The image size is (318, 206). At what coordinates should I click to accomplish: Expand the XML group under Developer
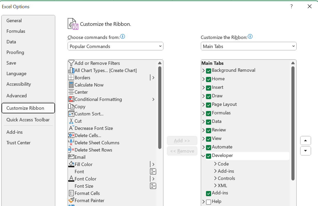[x=215, y=186]
